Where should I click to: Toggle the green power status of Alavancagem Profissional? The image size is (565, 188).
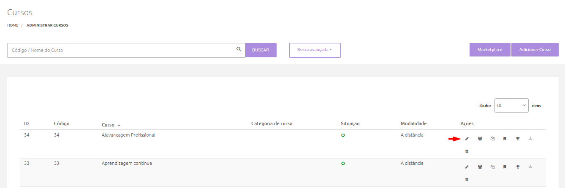coord(343,135)
